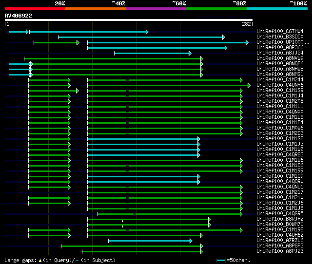
Task: Select the UniRef100_A8NMG1 label
Action: [280, 75]
